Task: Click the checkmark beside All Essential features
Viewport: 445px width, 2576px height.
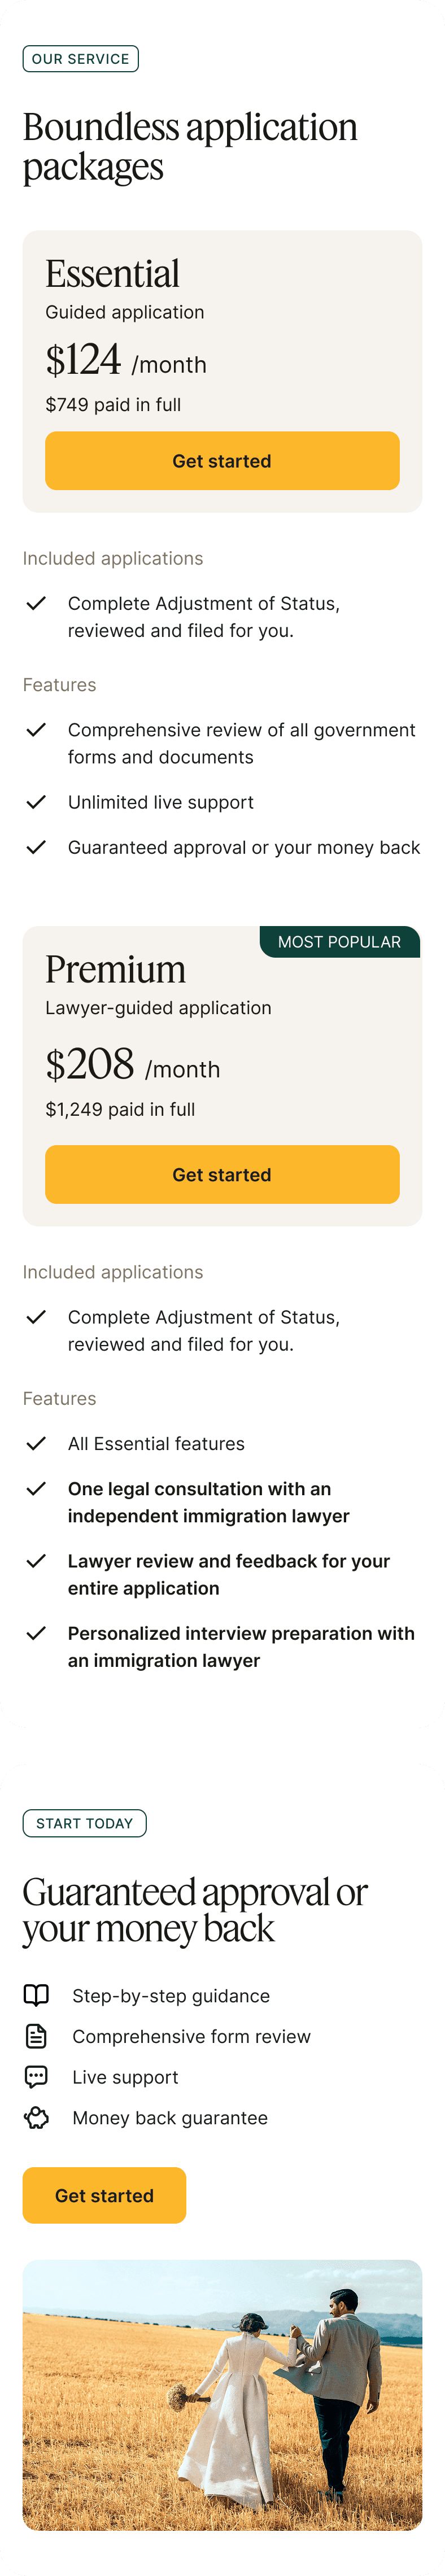Action: (x=36, y=1443)
